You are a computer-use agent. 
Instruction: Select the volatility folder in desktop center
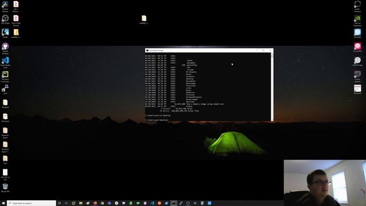pyautogui.click(x=144, y=19)
